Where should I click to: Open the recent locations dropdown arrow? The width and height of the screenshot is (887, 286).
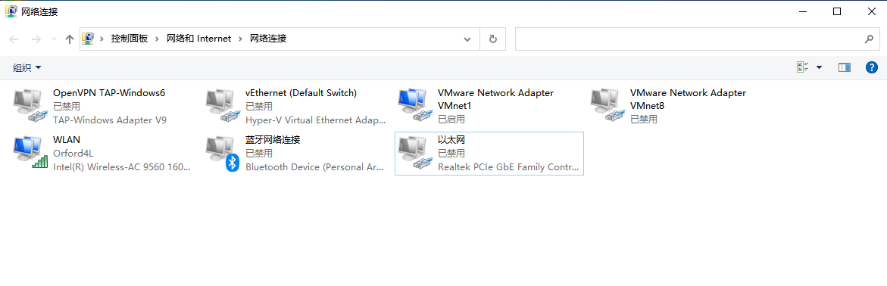[55, 39]
